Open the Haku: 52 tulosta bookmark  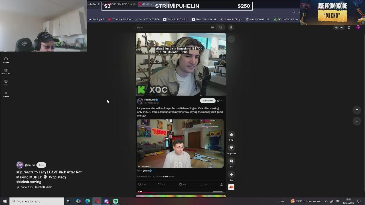coord(205,19)
